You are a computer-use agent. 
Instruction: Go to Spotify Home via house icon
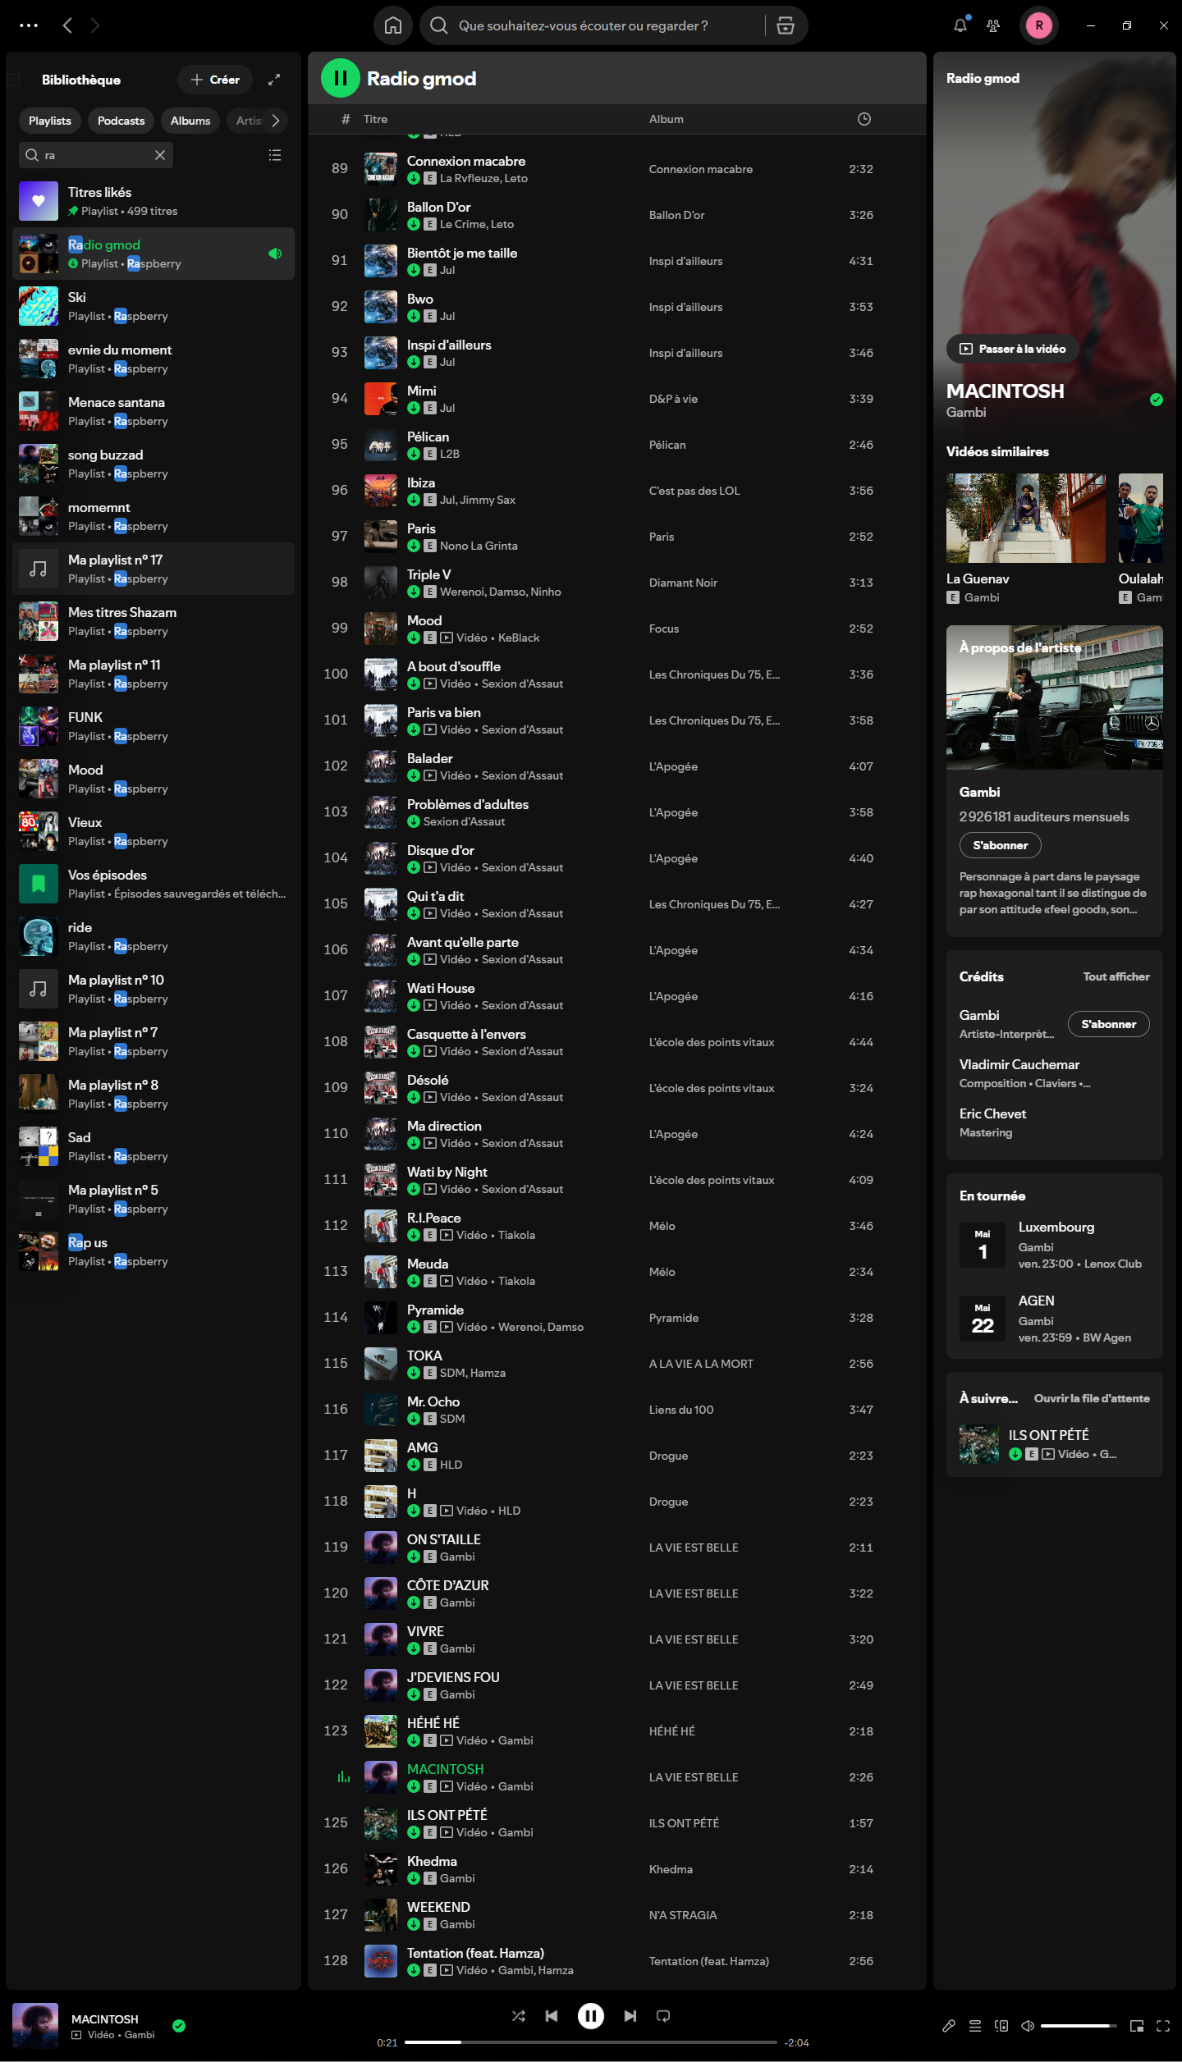(393, 25)
